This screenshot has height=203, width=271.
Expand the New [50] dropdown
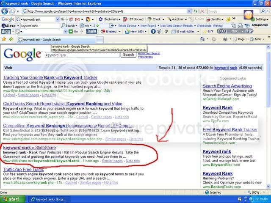click(146, 32)
